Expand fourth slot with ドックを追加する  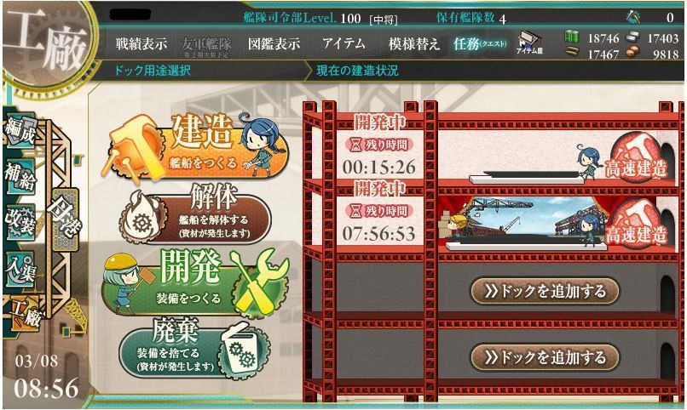[x=545, y=357]
